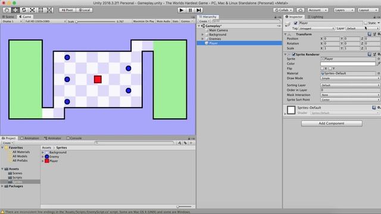
Task: Toggle Flip Y checkbox
Action: [x=330, y=68]
